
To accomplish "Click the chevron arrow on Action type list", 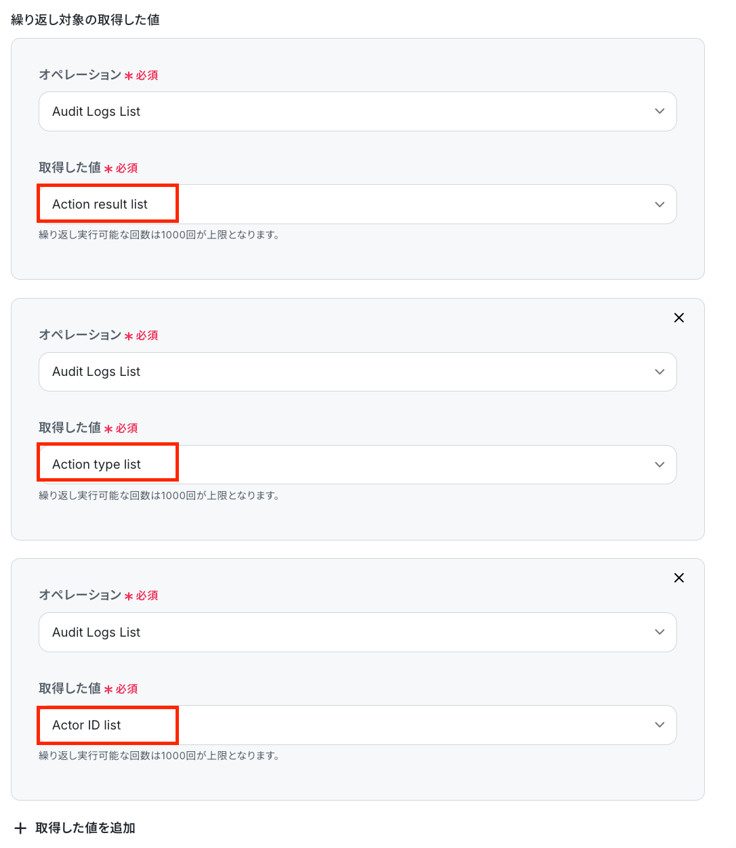I will (659, 465).
